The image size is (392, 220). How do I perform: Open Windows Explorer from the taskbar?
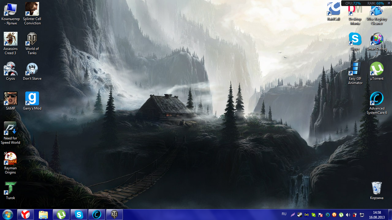(x=43, y=215)
